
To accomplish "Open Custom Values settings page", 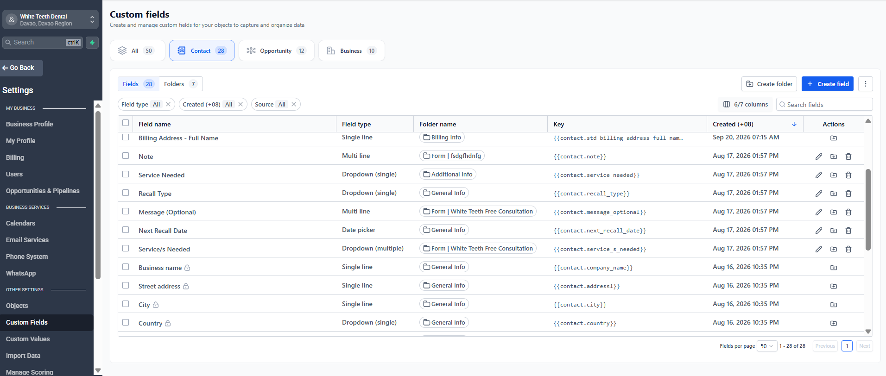I will coord(28,339).
